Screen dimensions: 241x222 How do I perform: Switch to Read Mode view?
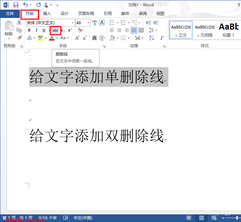point(189,218)
